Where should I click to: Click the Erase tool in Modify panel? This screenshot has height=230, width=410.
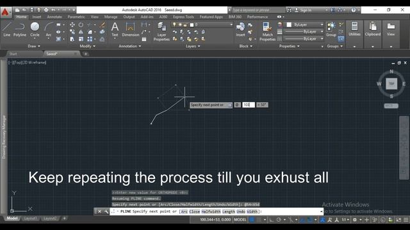[x=102, y=25]
